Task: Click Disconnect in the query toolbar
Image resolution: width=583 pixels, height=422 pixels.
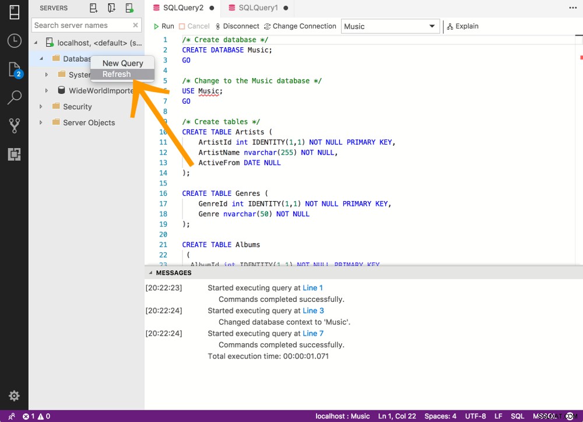Action: pos(237,26)
